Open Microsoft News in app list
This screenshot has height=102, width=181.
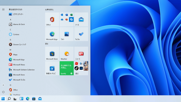coord(17,65)
